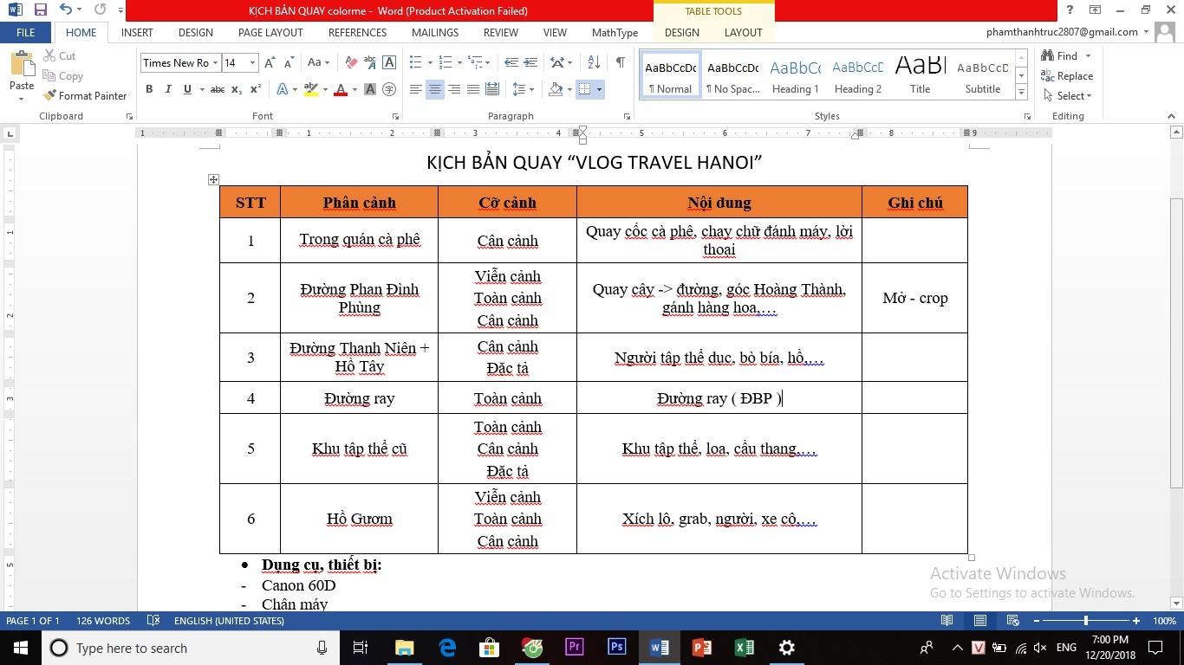Click the Numbering list icon
Screen dimensions: 1184x665
point(446,62)
